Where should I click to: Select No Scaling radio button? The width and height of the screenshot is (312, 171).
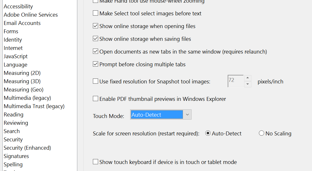click(262, 133)
